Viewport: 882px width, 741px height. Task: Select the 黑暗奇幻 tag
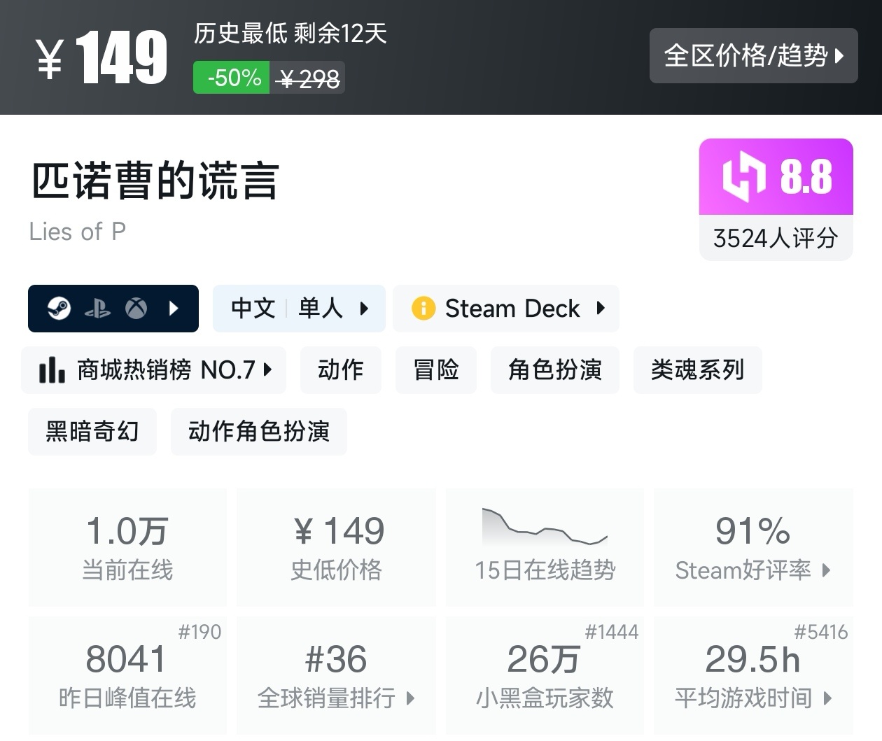92,431
